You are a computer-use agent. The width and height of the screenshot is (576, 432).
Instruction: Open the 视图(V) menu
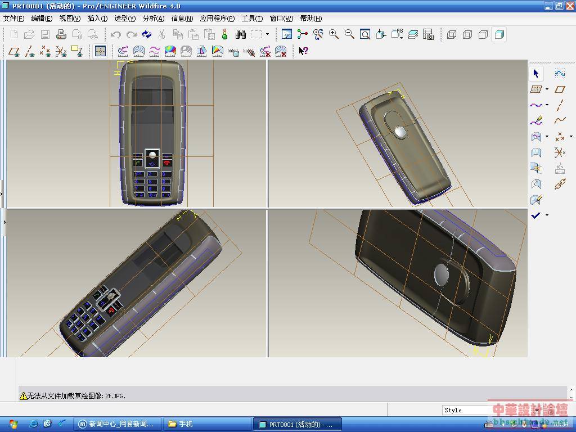click(x=70, y=19)
